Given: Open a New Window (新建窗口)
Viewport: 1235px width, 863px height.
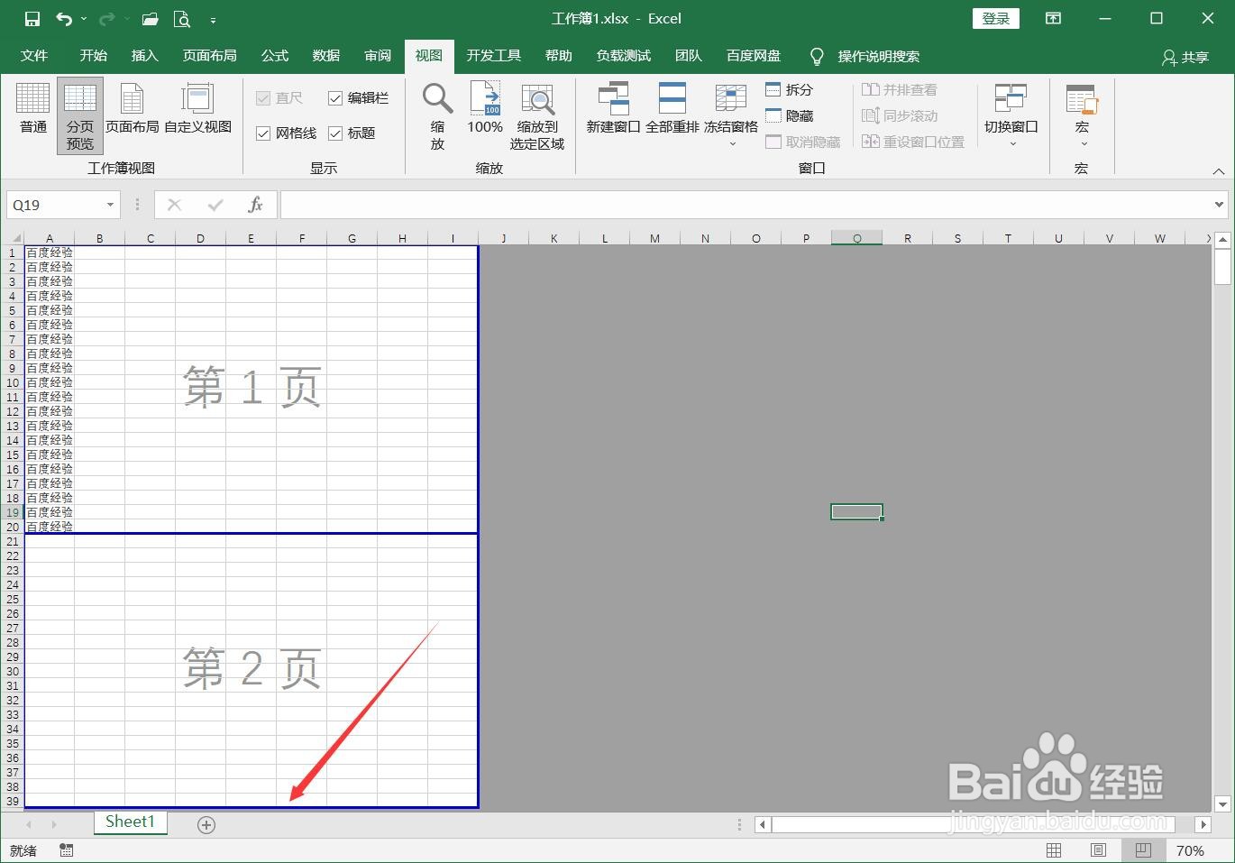Looking at the screenshot, I should (x=613, y=109).
